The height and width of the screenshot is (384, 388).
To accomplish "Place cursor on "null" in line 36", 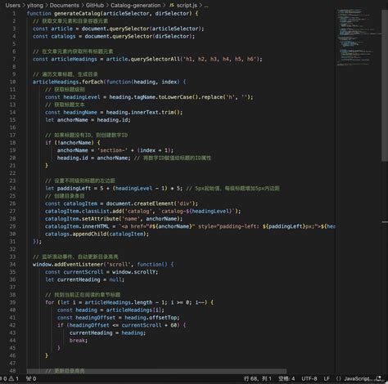I will pyautogui.click(x=115, y=279).
